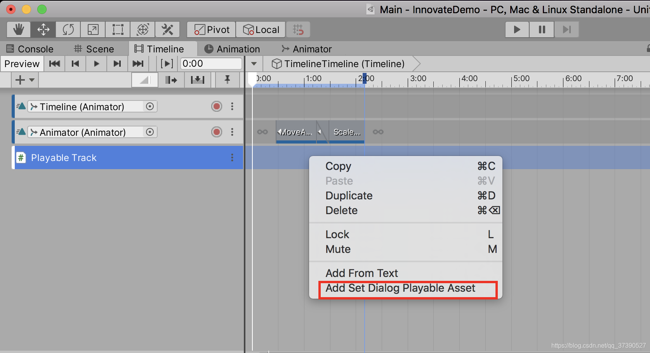Choose Add From Text menu entry
This screenshot has width=650, height=353.
(x=405, y=273)
